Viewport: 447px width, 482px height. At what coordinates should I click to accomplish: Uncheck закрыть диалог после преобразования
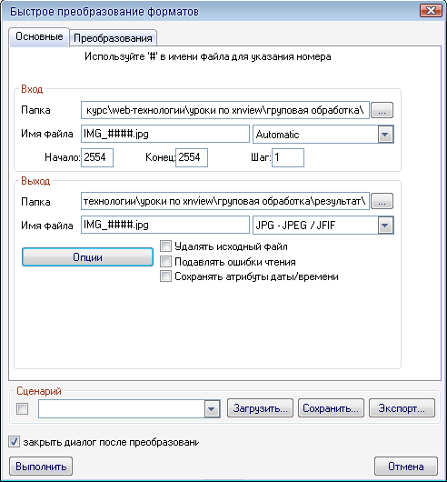point(14,442)
